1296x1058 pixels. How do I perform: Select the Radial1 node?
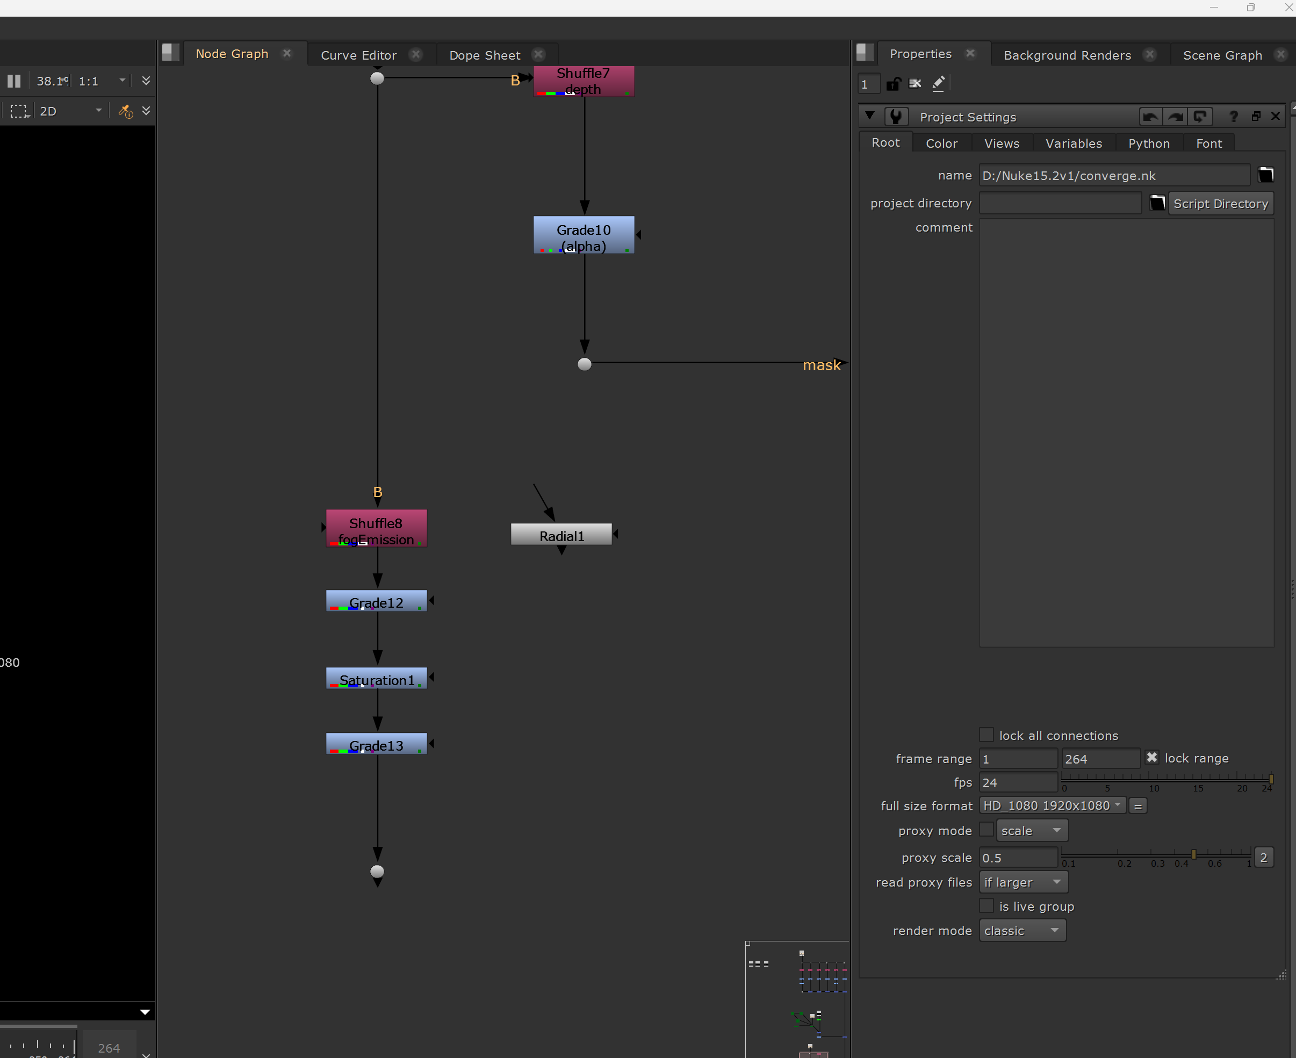tap(561, 535)
